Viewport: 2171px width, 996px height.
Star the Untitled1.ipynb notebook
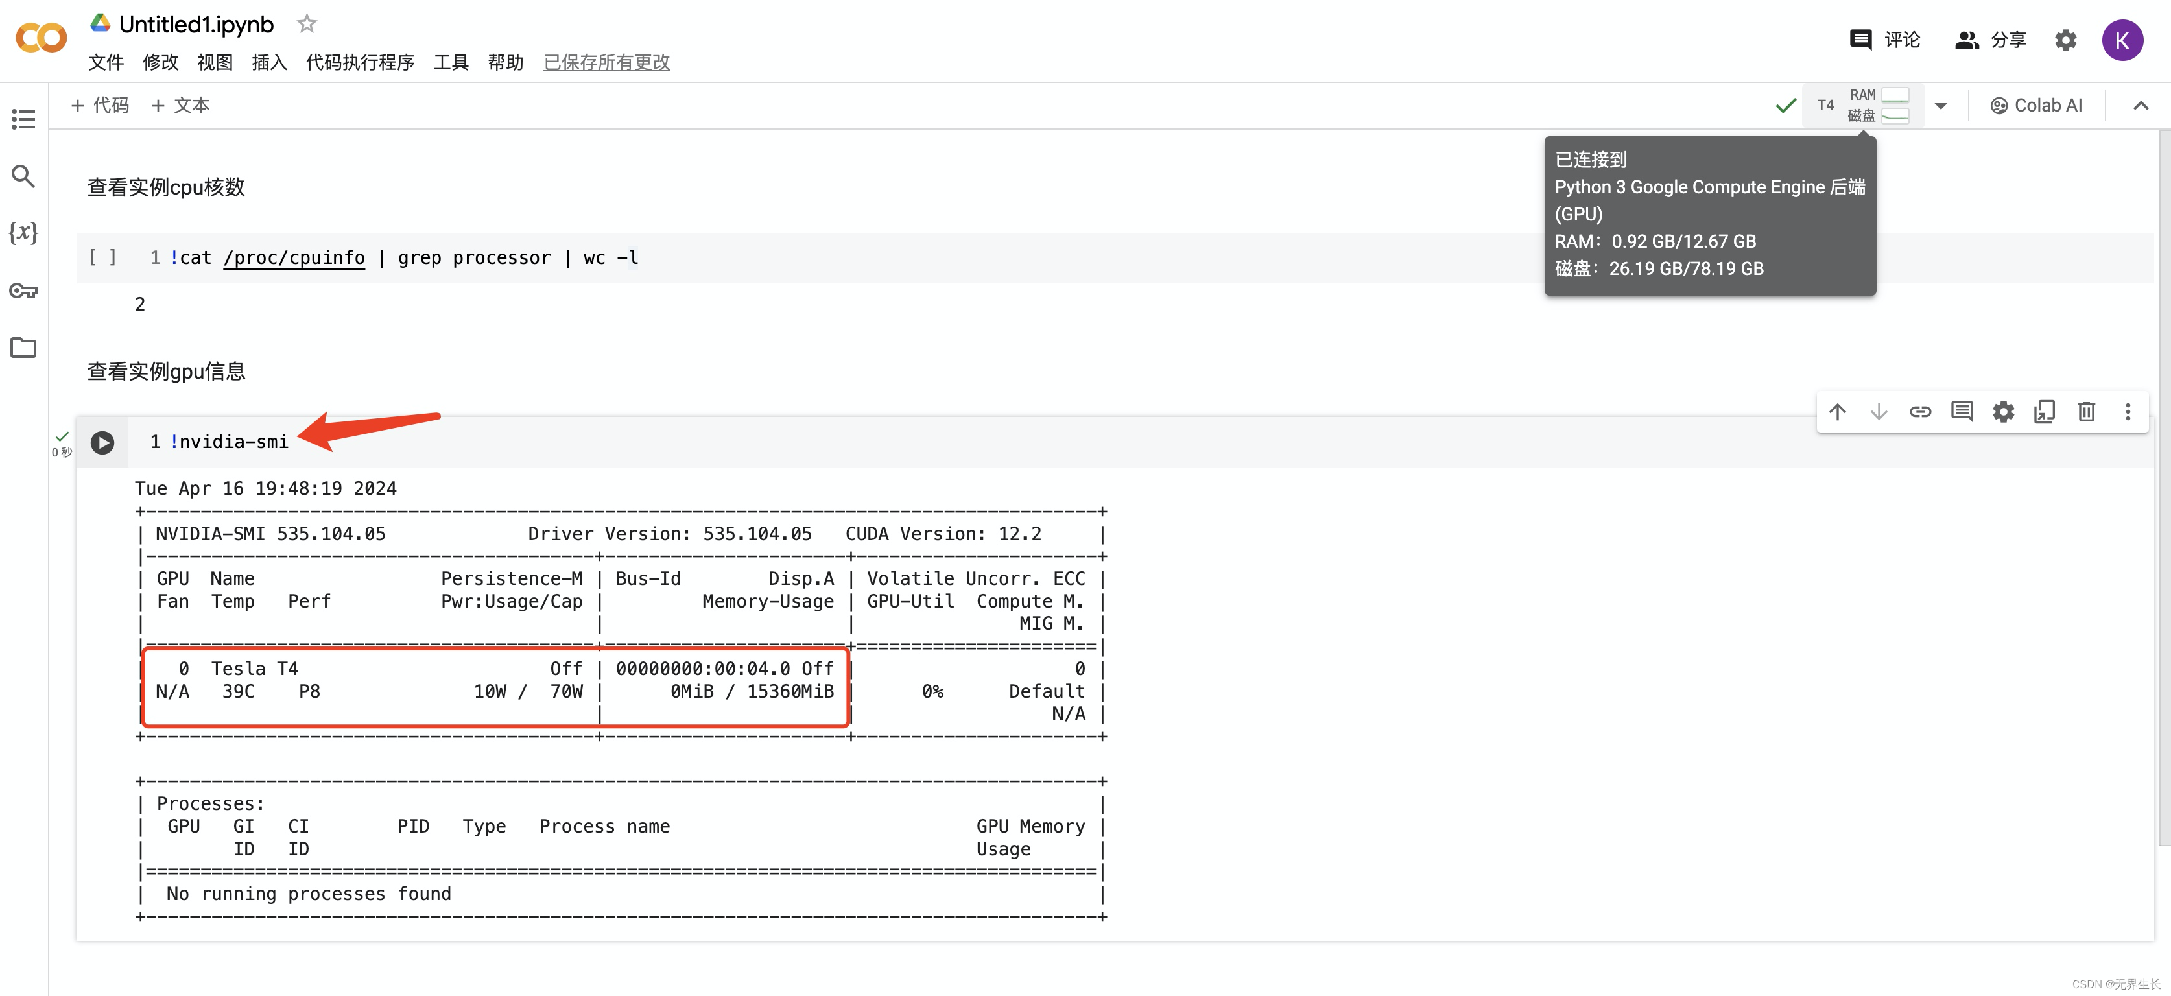(307, 23)
